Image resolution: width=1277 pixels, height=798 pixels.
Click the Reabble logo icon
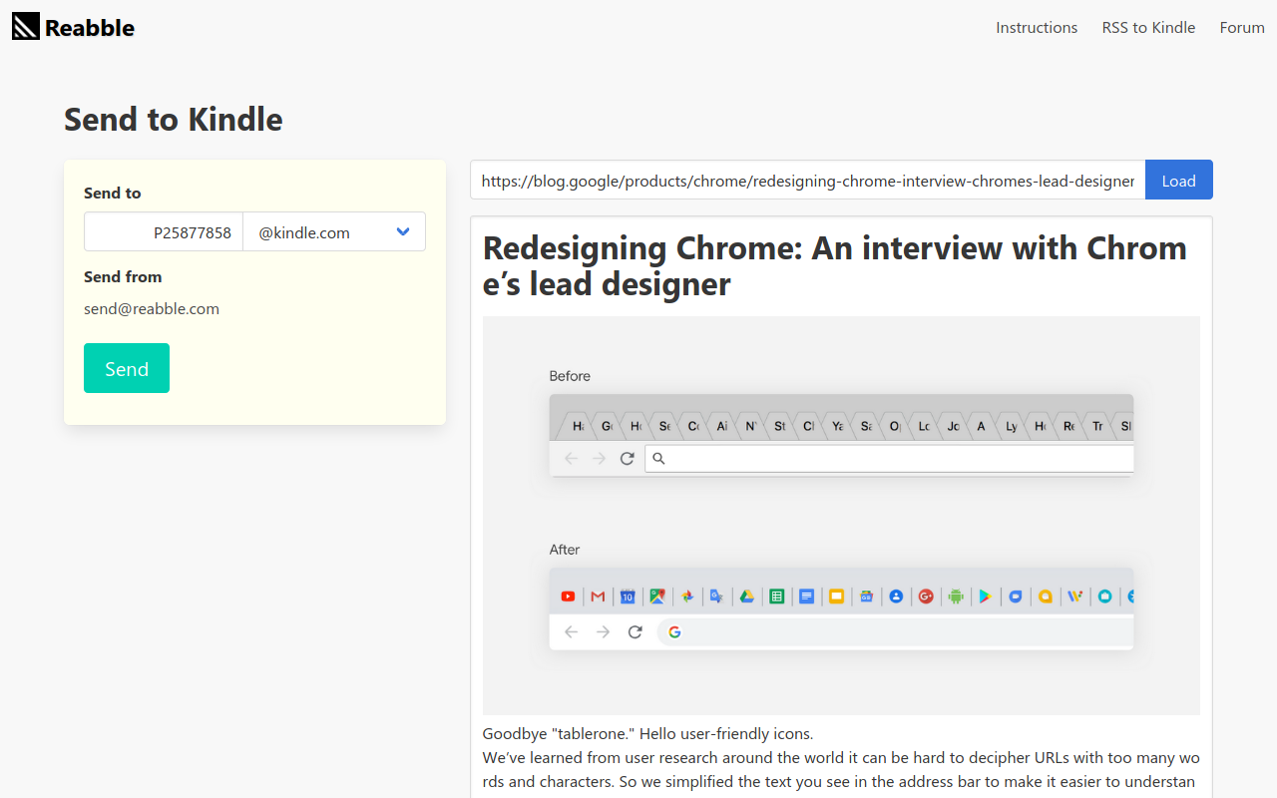(26, 27)
